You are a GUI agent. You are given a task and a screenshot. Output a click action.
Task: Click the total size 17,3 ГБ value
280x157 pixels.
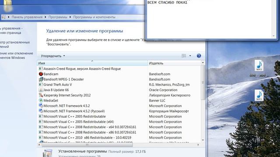tap(140, 152)
